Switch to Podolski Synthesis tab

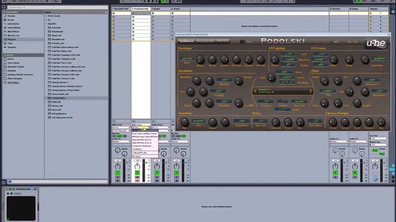[x=186, y=41]
